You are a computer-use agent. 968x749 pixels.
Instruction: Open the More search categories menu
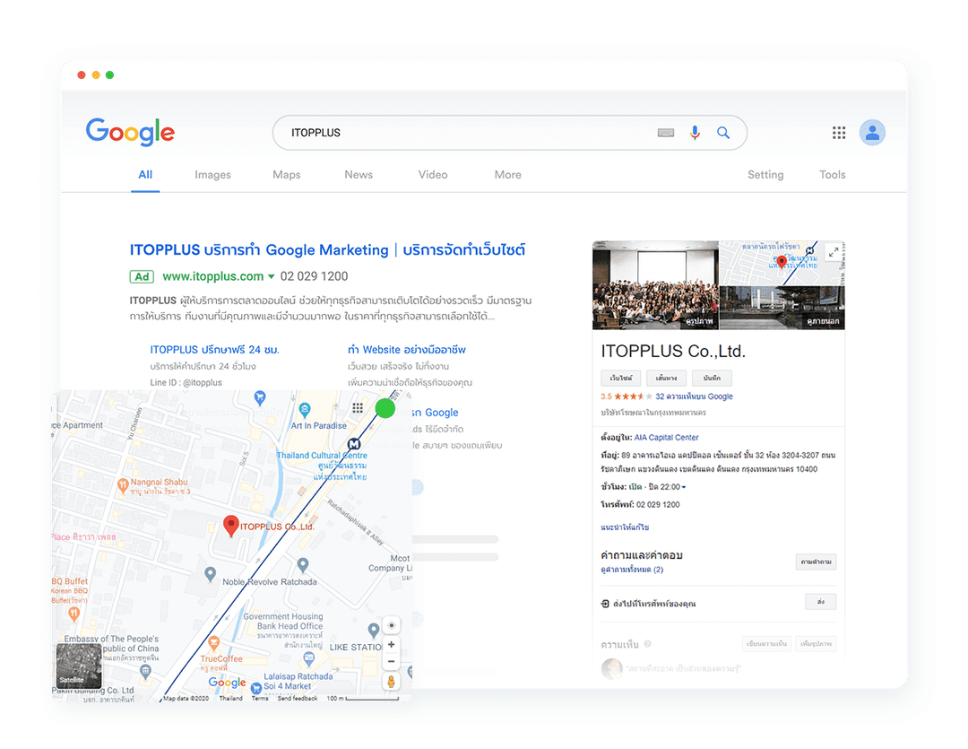pyautogui.click(x=507, y=175)
